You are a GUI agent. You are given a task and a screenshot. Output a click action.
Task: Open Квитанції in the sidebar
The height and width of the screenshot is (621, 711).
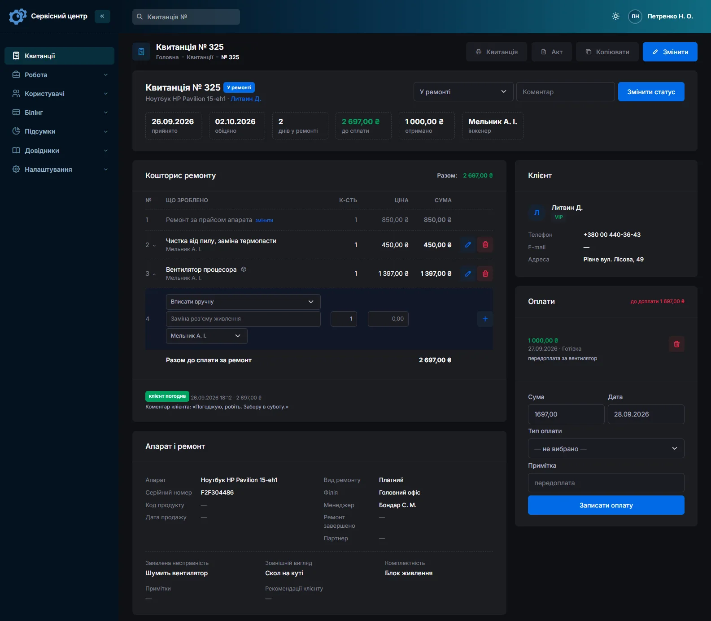(x=59, y=56)
